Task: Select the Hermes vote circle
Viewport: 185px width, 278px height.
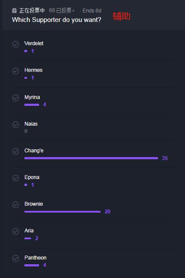Action: point(15,71)
